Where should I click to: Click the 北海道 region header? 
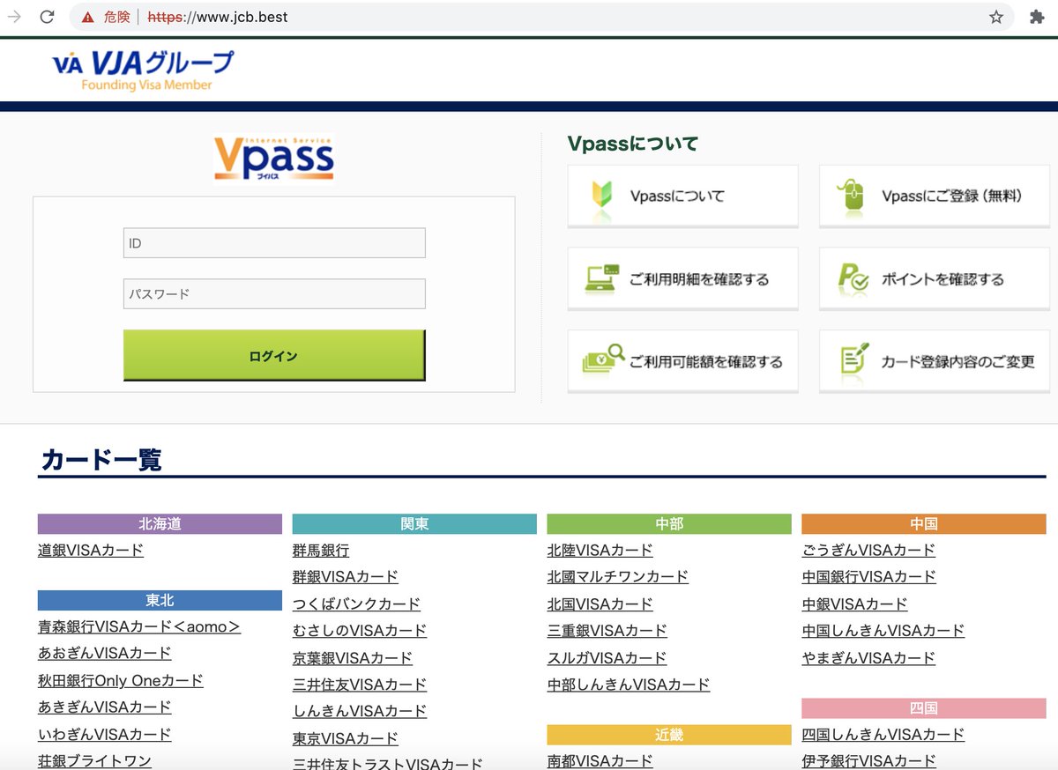pyautogui.click(x=160, y=523)
